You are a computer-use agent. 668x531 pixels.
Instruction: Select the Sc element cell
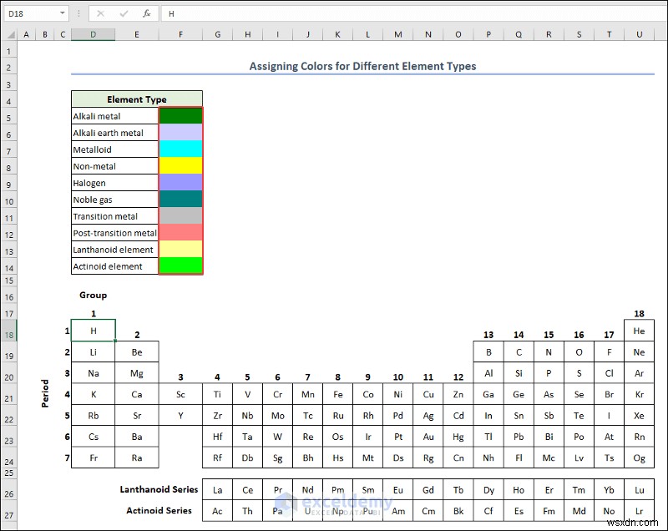pos(180,394)
